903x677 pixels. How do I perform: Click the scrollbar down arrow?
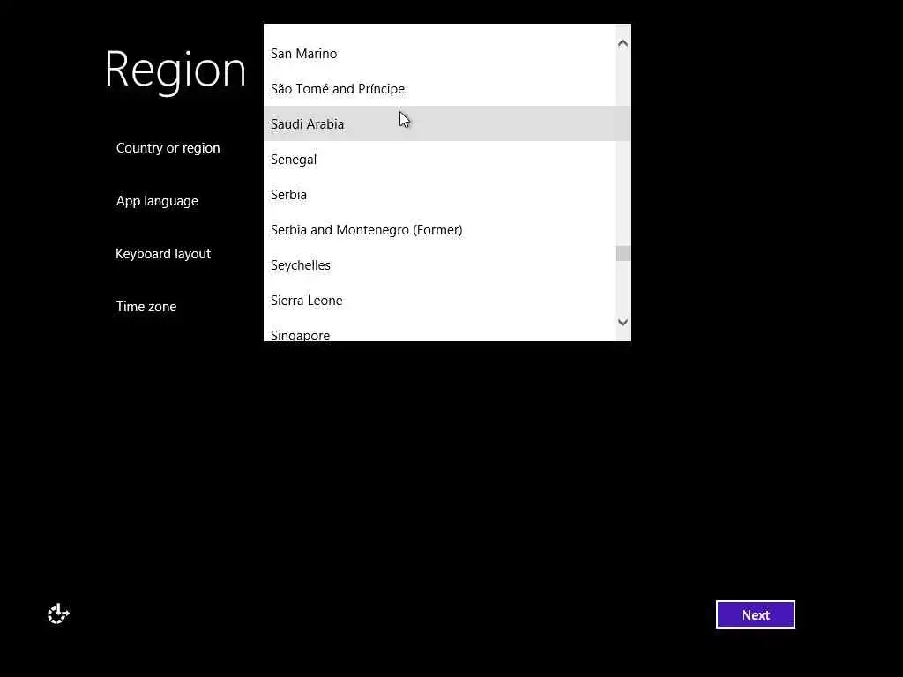tap(623, 323)
